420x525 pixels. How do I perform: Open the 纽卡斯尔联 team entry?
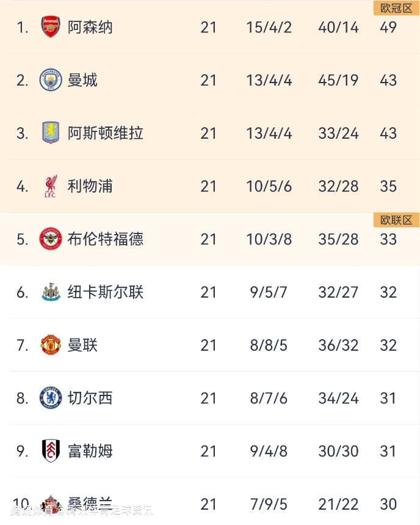coord(106,292)
